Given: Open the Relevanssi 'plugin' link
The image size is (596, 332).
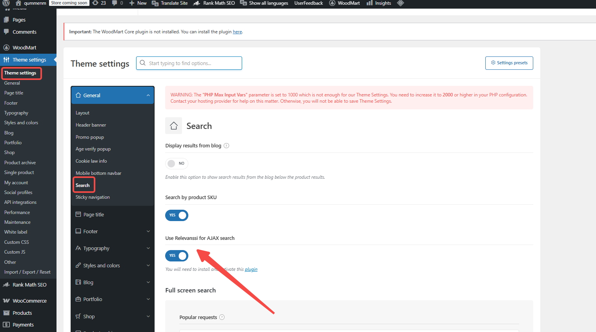Looking at the screenshot, I should pos(251,269).
